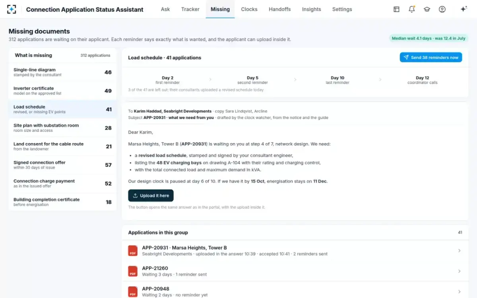The image size is (477, 298).
Task: Click the recipient 'Karim Haddad, Seabright Developments'
Action: point(173,111)
